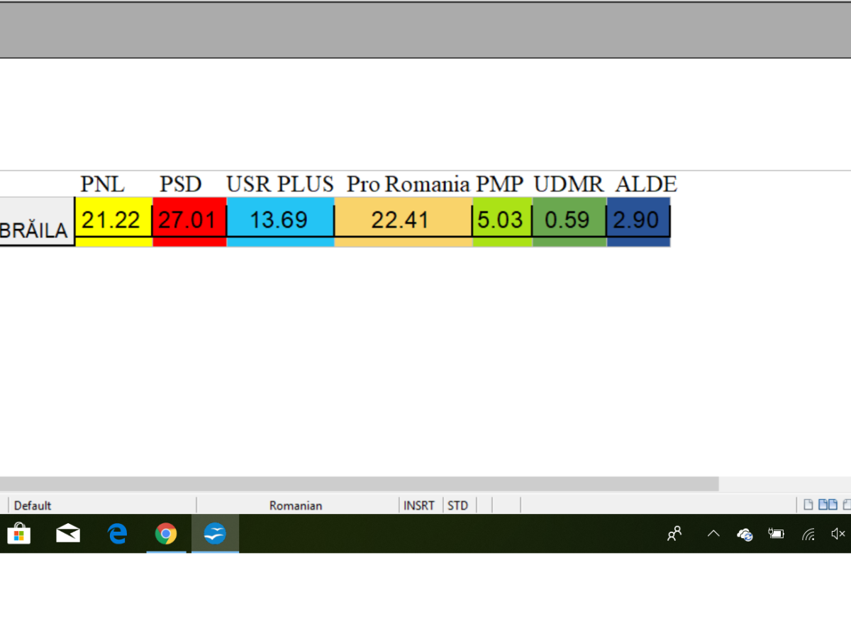Select single-page view layout icon

click(808, 505)
